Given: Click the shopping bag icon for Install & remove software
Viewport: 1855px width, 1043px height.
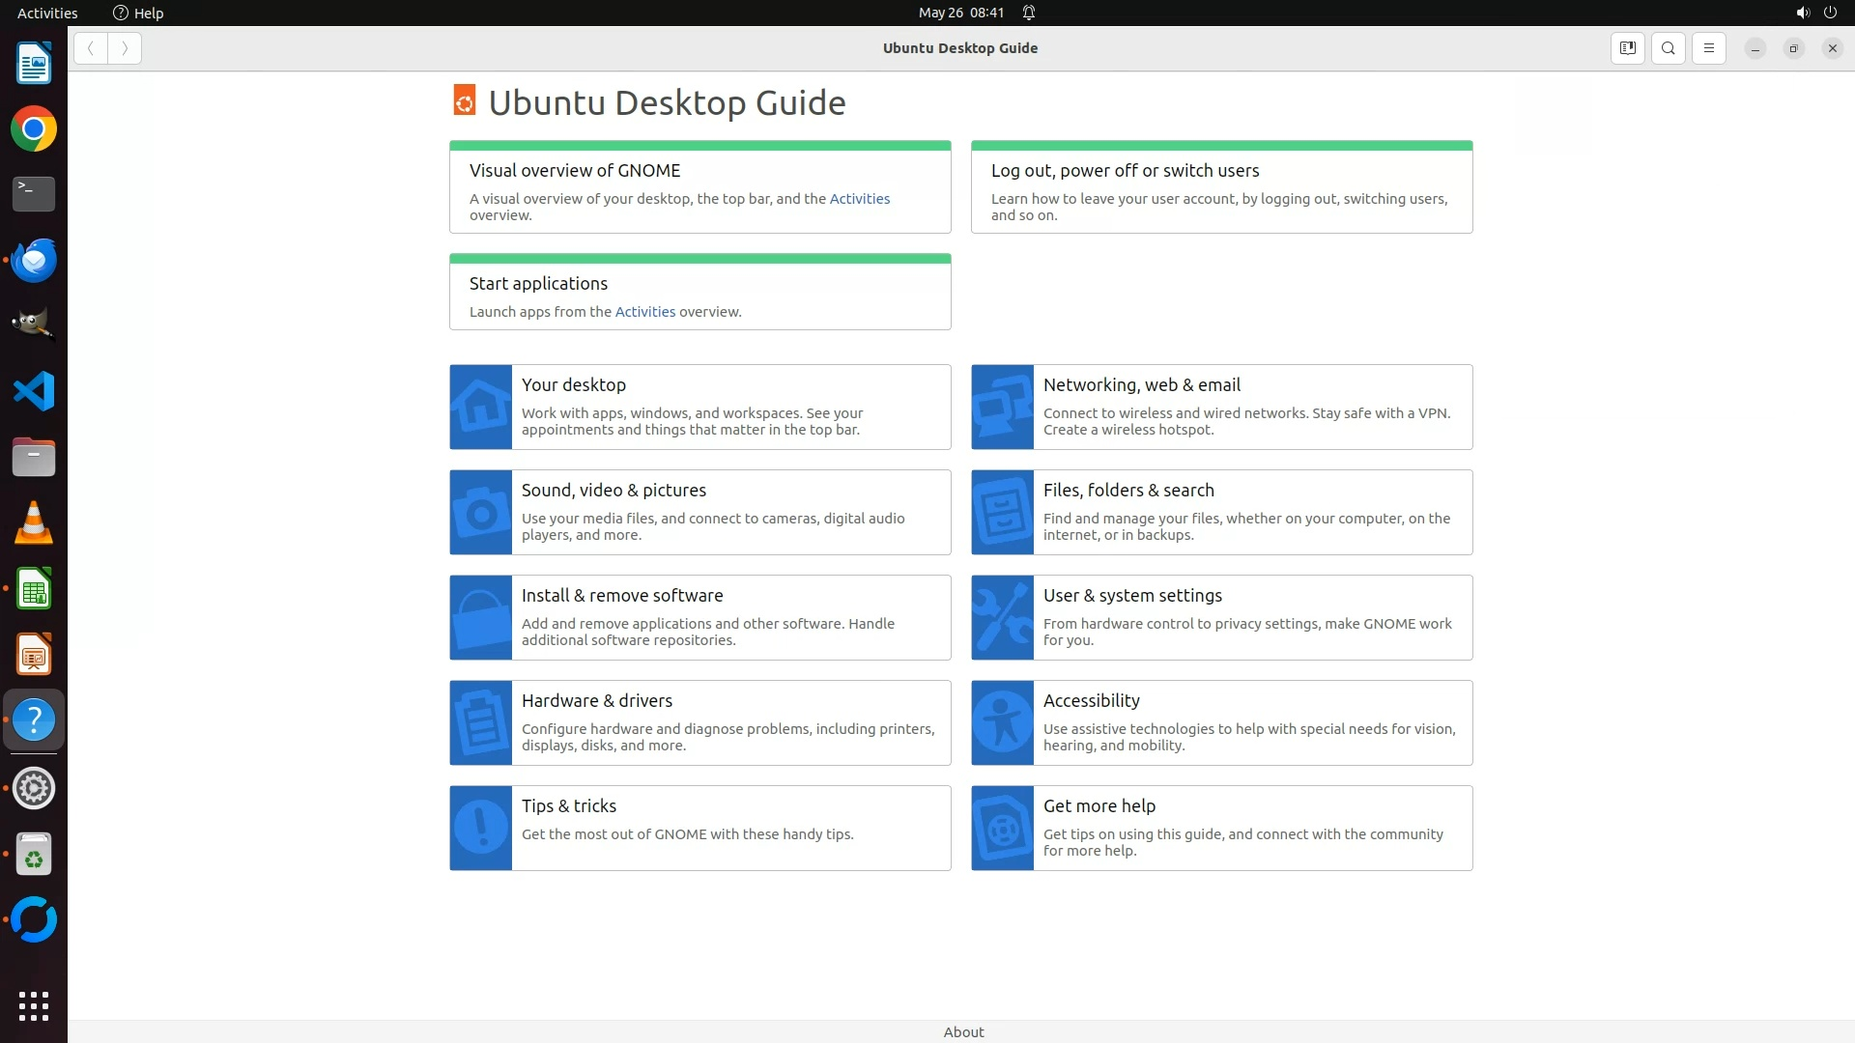Looking at the screenshot, I should [x=480, y=618].
